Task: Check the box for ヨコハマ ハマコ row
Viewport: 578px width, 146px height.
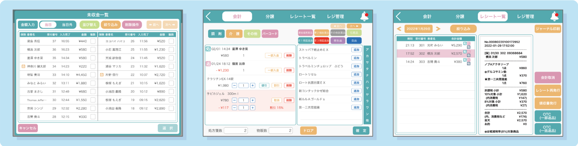Action: pos(171,41)
